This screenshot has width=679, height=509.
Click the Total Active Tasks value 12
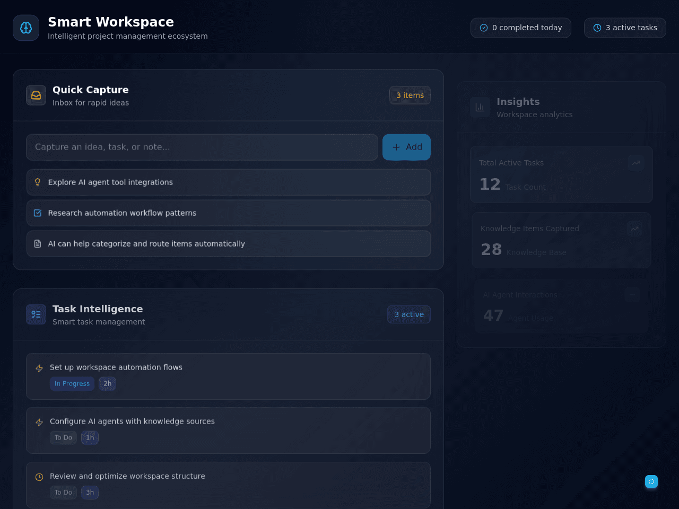tap(490, 185)
